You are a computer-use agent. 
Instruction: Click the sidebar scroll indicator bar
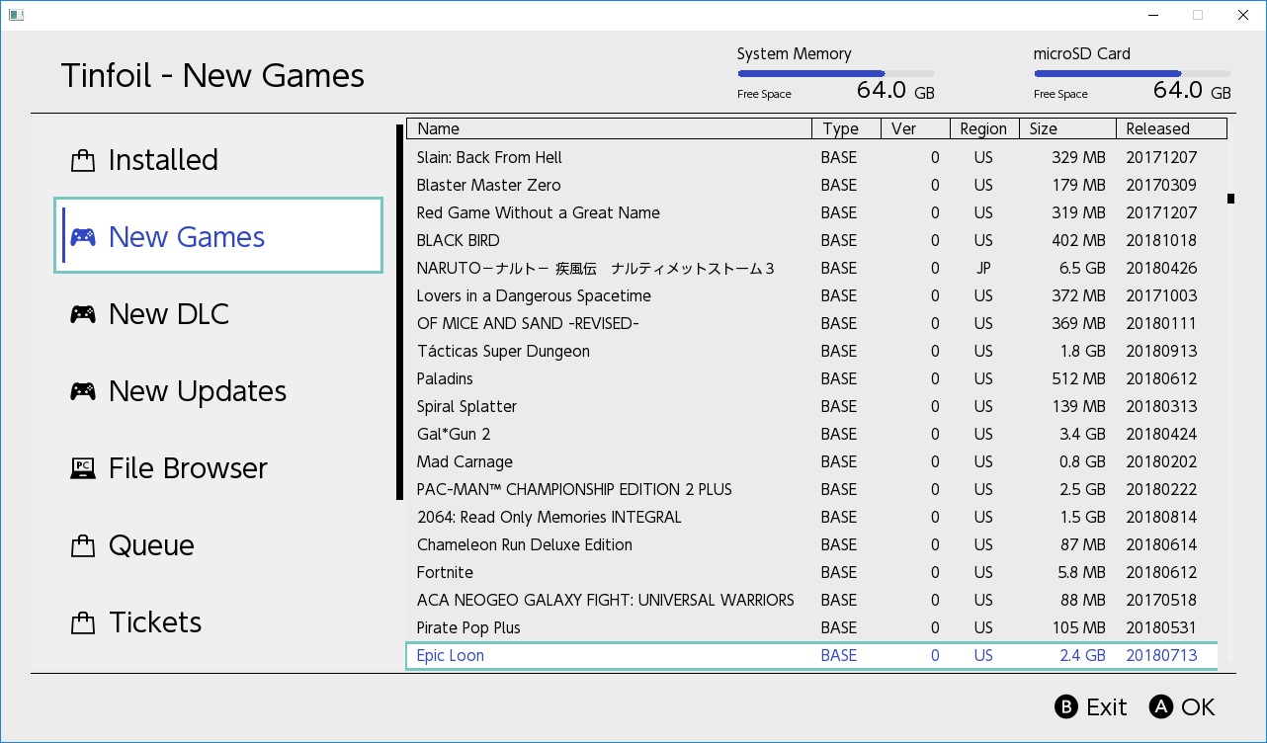point(399,311)
